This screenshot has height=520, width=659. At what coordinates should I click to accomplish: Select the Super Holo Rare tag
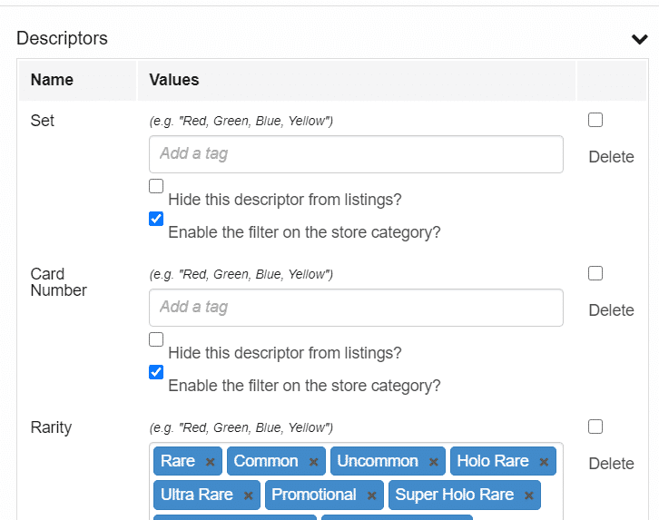tap(455, 495)
